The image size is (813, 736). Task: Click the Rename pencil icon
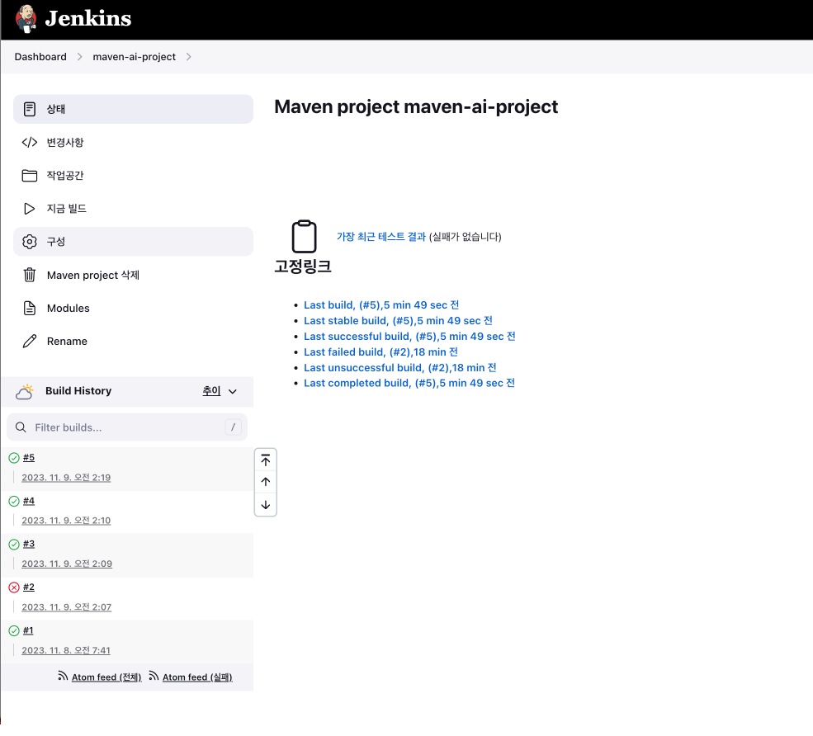[30, 341]
